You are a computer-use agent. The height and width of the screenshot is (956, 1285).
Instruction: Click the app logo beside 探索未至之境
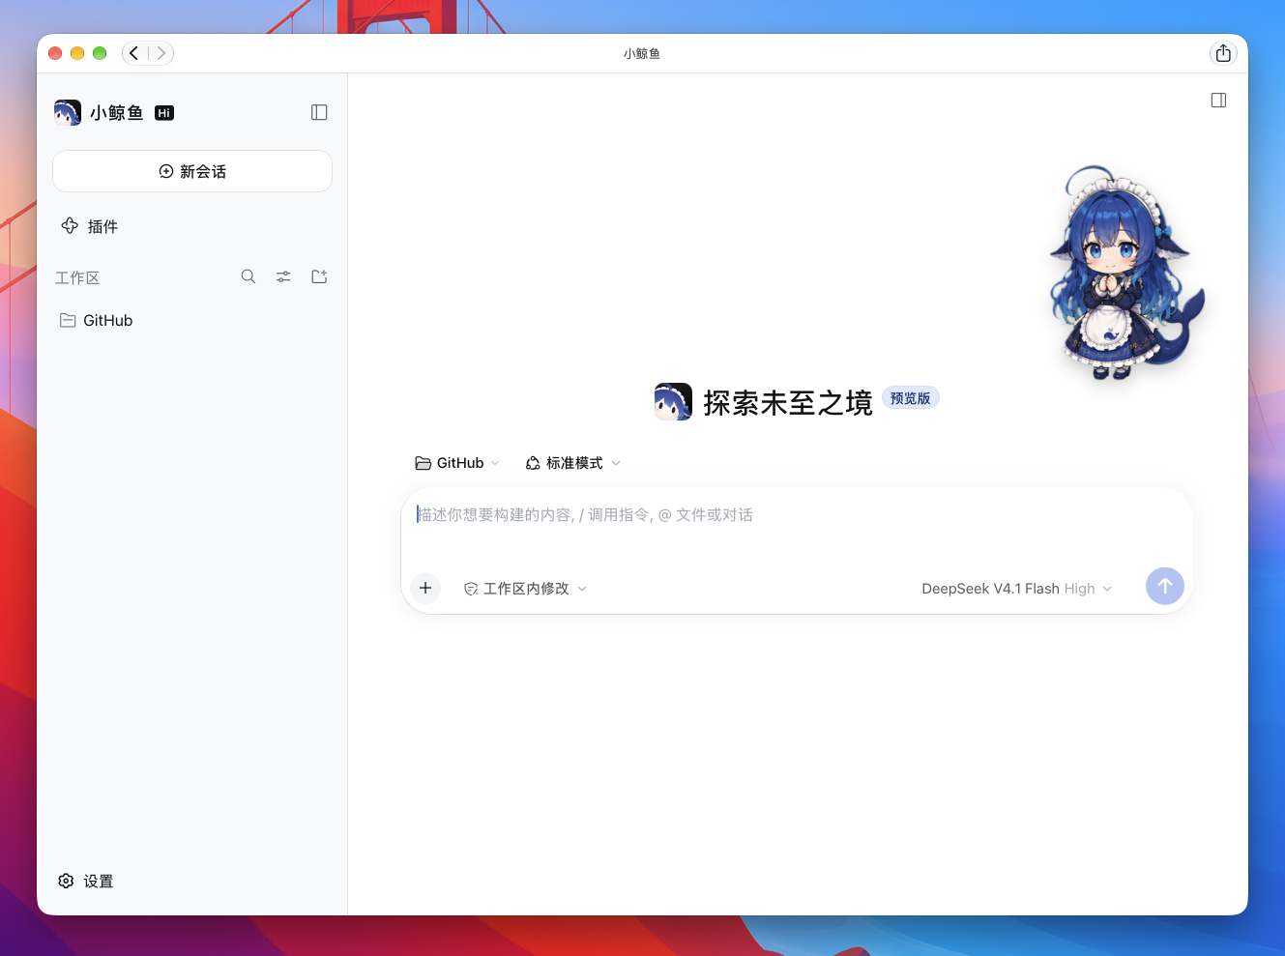pyautogui.click(x=673, y=402)
